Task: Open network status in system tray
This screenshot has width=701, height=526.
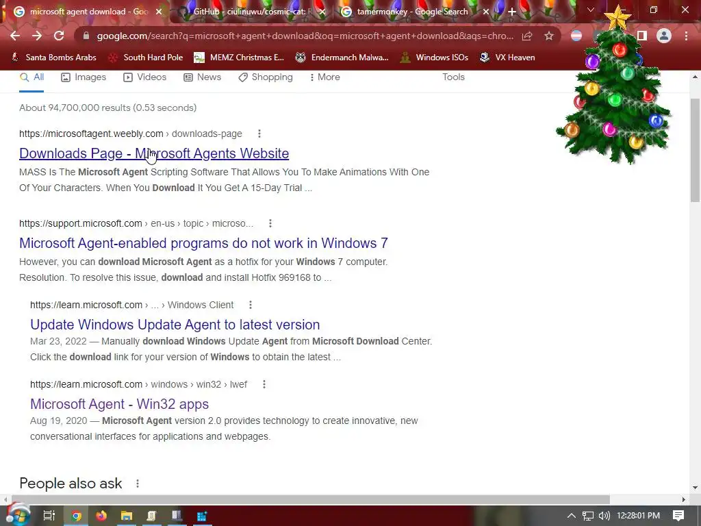Action: (588, 516)
